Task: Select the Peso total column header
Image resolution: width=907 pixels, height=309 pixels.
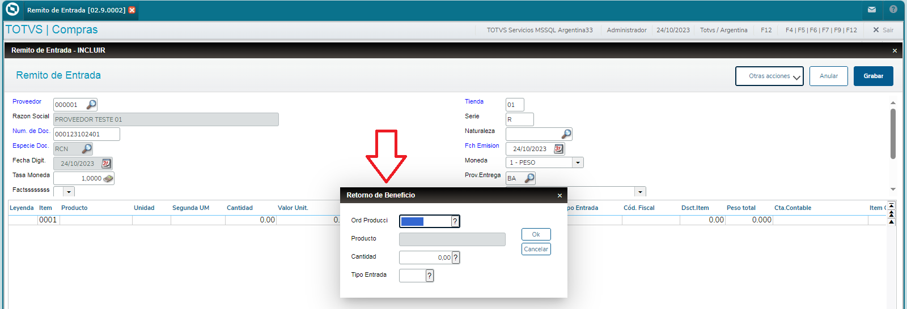Action: 741,208
